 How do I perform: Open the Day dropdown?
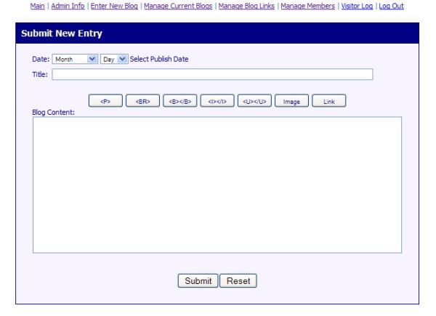tap(114, 60)
